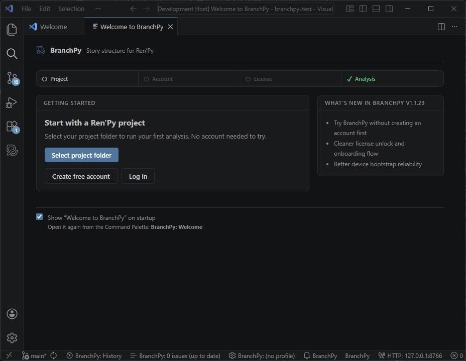The width and height of the screenshot is (466, 361).
Task: Click Select project folder
Action: click(81, 155)
